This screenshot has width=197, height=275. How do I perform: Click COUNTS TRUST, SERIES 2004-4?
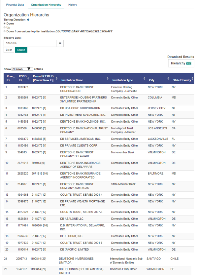(81, 195)
